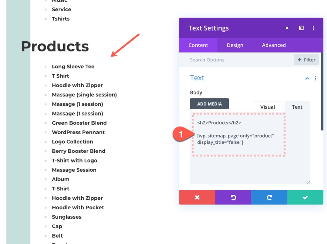Switch modal to split-view layout

(x=301, y=28)
